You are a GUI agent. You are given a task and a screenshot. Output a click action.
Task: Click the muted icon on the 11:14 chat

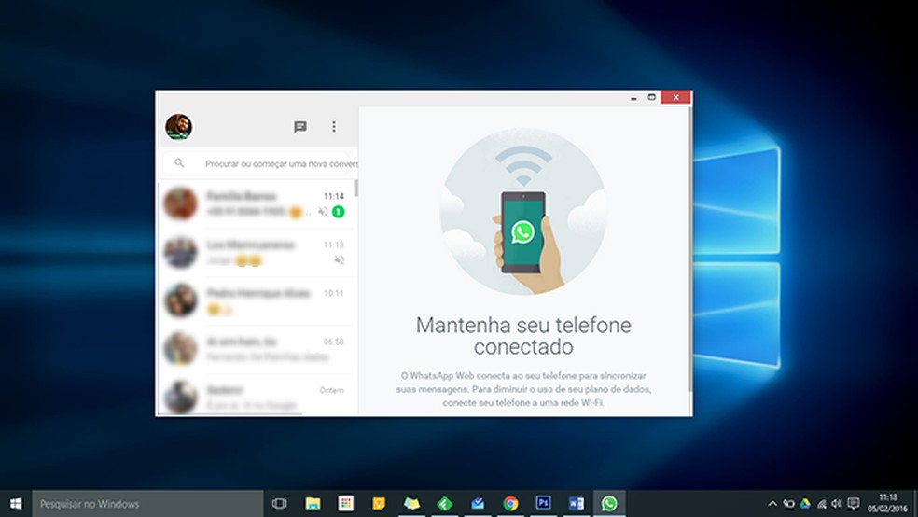click(323, 211)
